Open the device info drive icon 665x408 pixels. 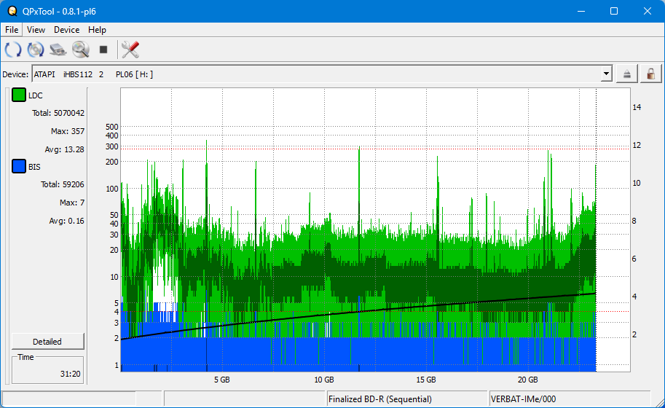pos(58,50)
